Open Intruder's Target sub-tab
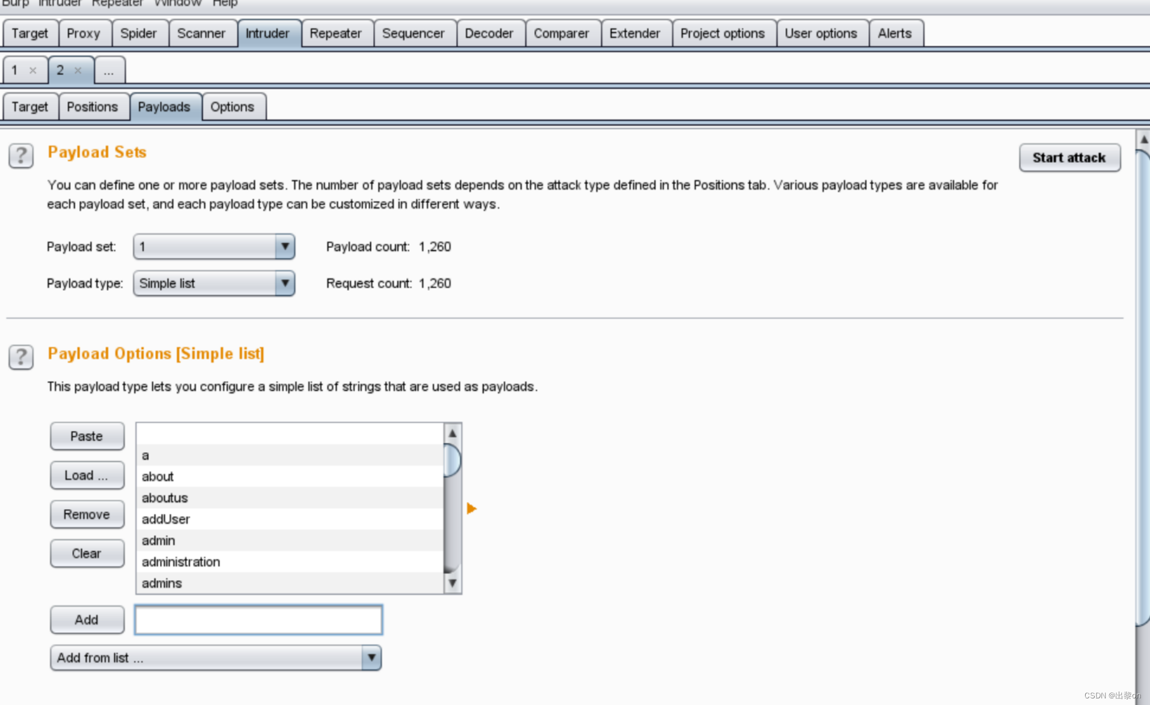This screenshot has width=1150, height=705. (x=30, y=107)
